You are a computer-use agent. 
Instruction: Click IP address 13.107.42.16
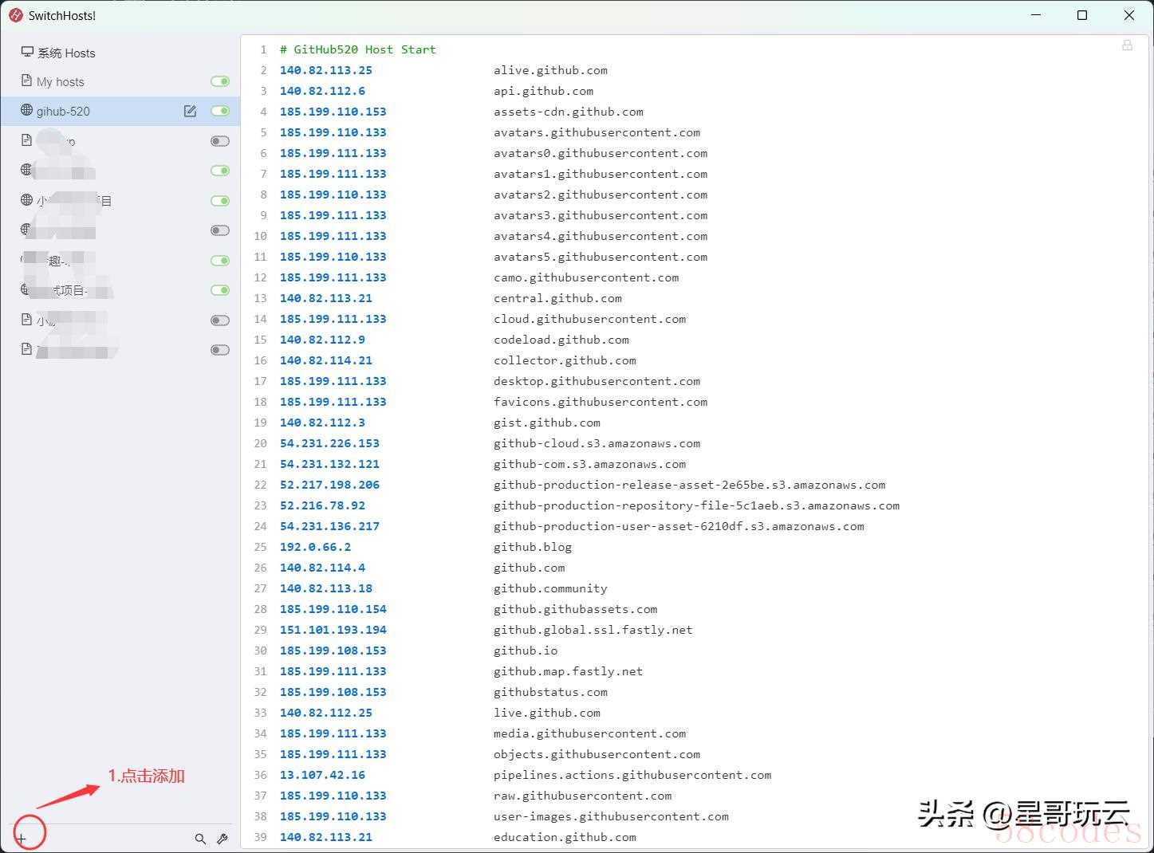click(322, 775)
